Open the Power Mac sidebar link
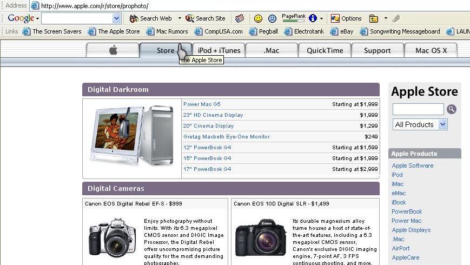This screenshot has width=470, height=265. (407, 221)
